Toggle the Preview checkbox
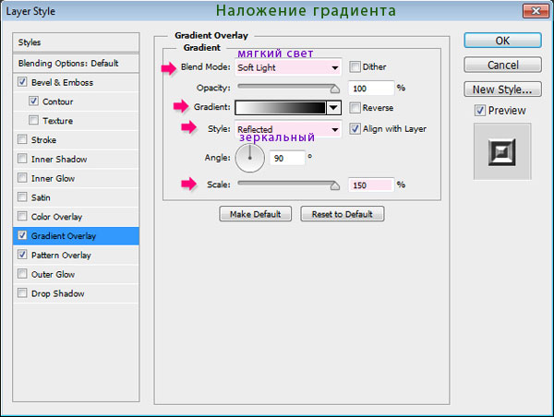Viewport: 554px width, 417px height. click(480, 111)
